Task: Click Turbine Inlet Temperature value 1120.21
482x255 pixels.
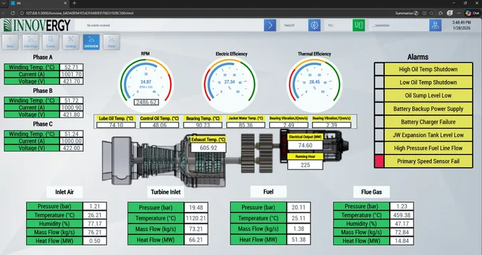Action: (195, 218)
